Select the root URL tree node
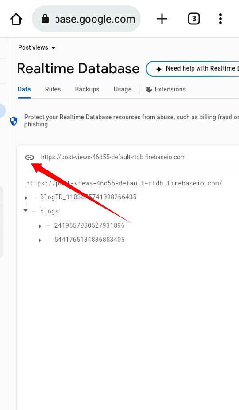The image size is (239, 410). pyautogui.click(x=124, y=183)
